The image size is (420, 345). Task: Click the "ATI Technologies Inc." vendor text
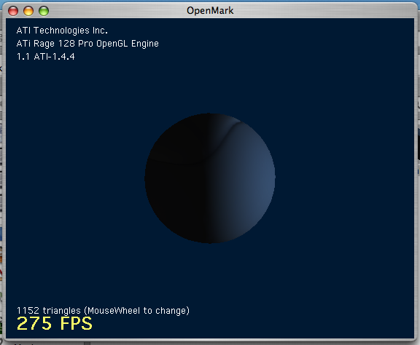pos(62,31)
